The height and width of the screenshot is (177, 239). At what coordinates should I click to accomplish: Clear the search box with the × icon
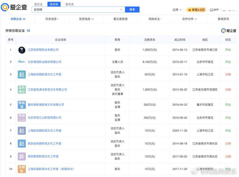(121, 10)
